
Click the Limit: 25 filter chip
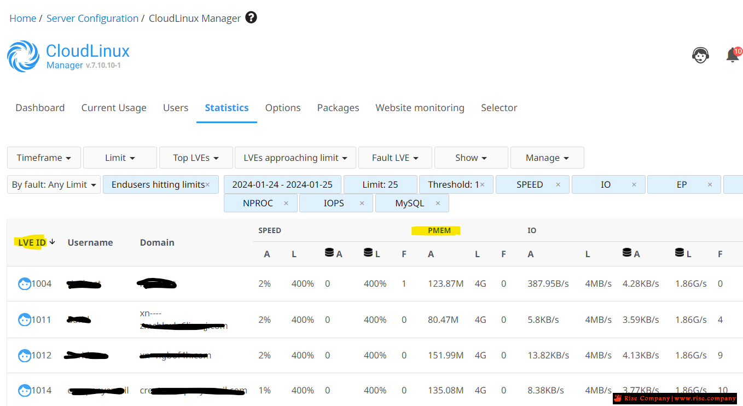pyautogui.click(x=380, y=185)
